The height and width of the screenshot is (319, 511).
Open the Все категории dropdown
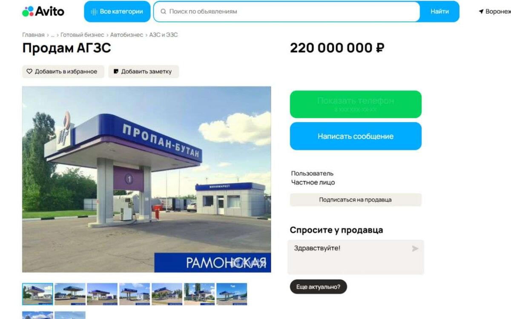(117, 11)
